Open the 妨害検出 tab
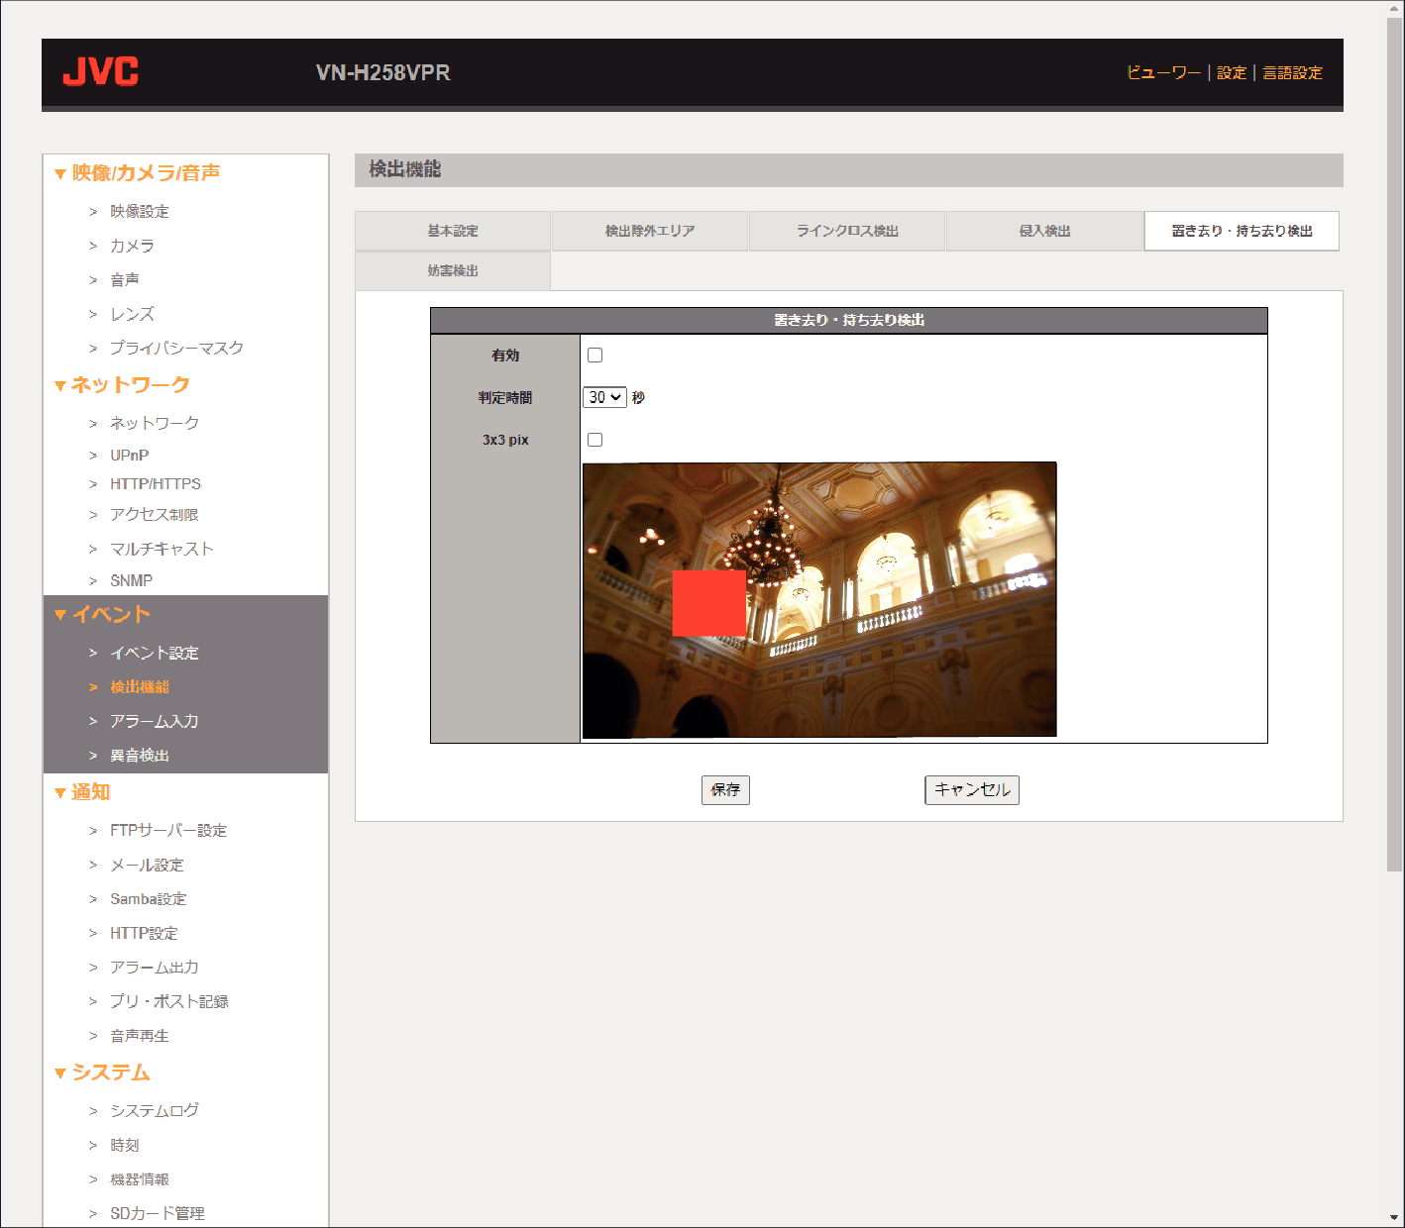This screenshot has width=1405, height=1228. (453, 270)
